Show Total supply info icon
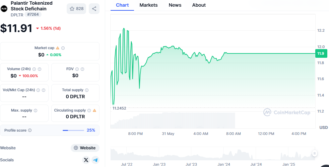 pos(87,90)
